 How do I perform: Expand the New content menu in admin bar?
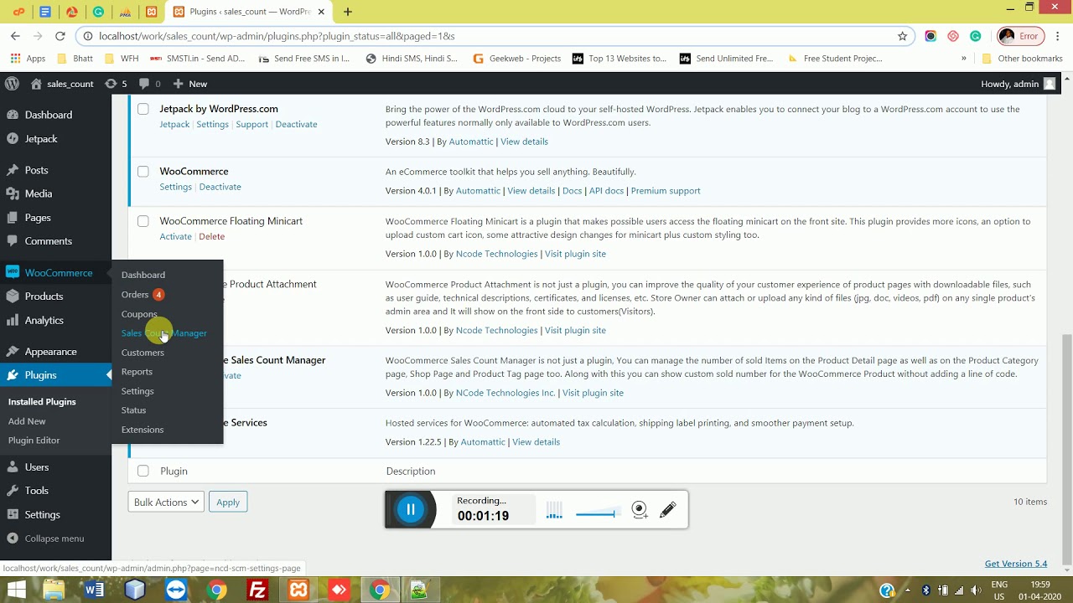[x=190, y=84]
